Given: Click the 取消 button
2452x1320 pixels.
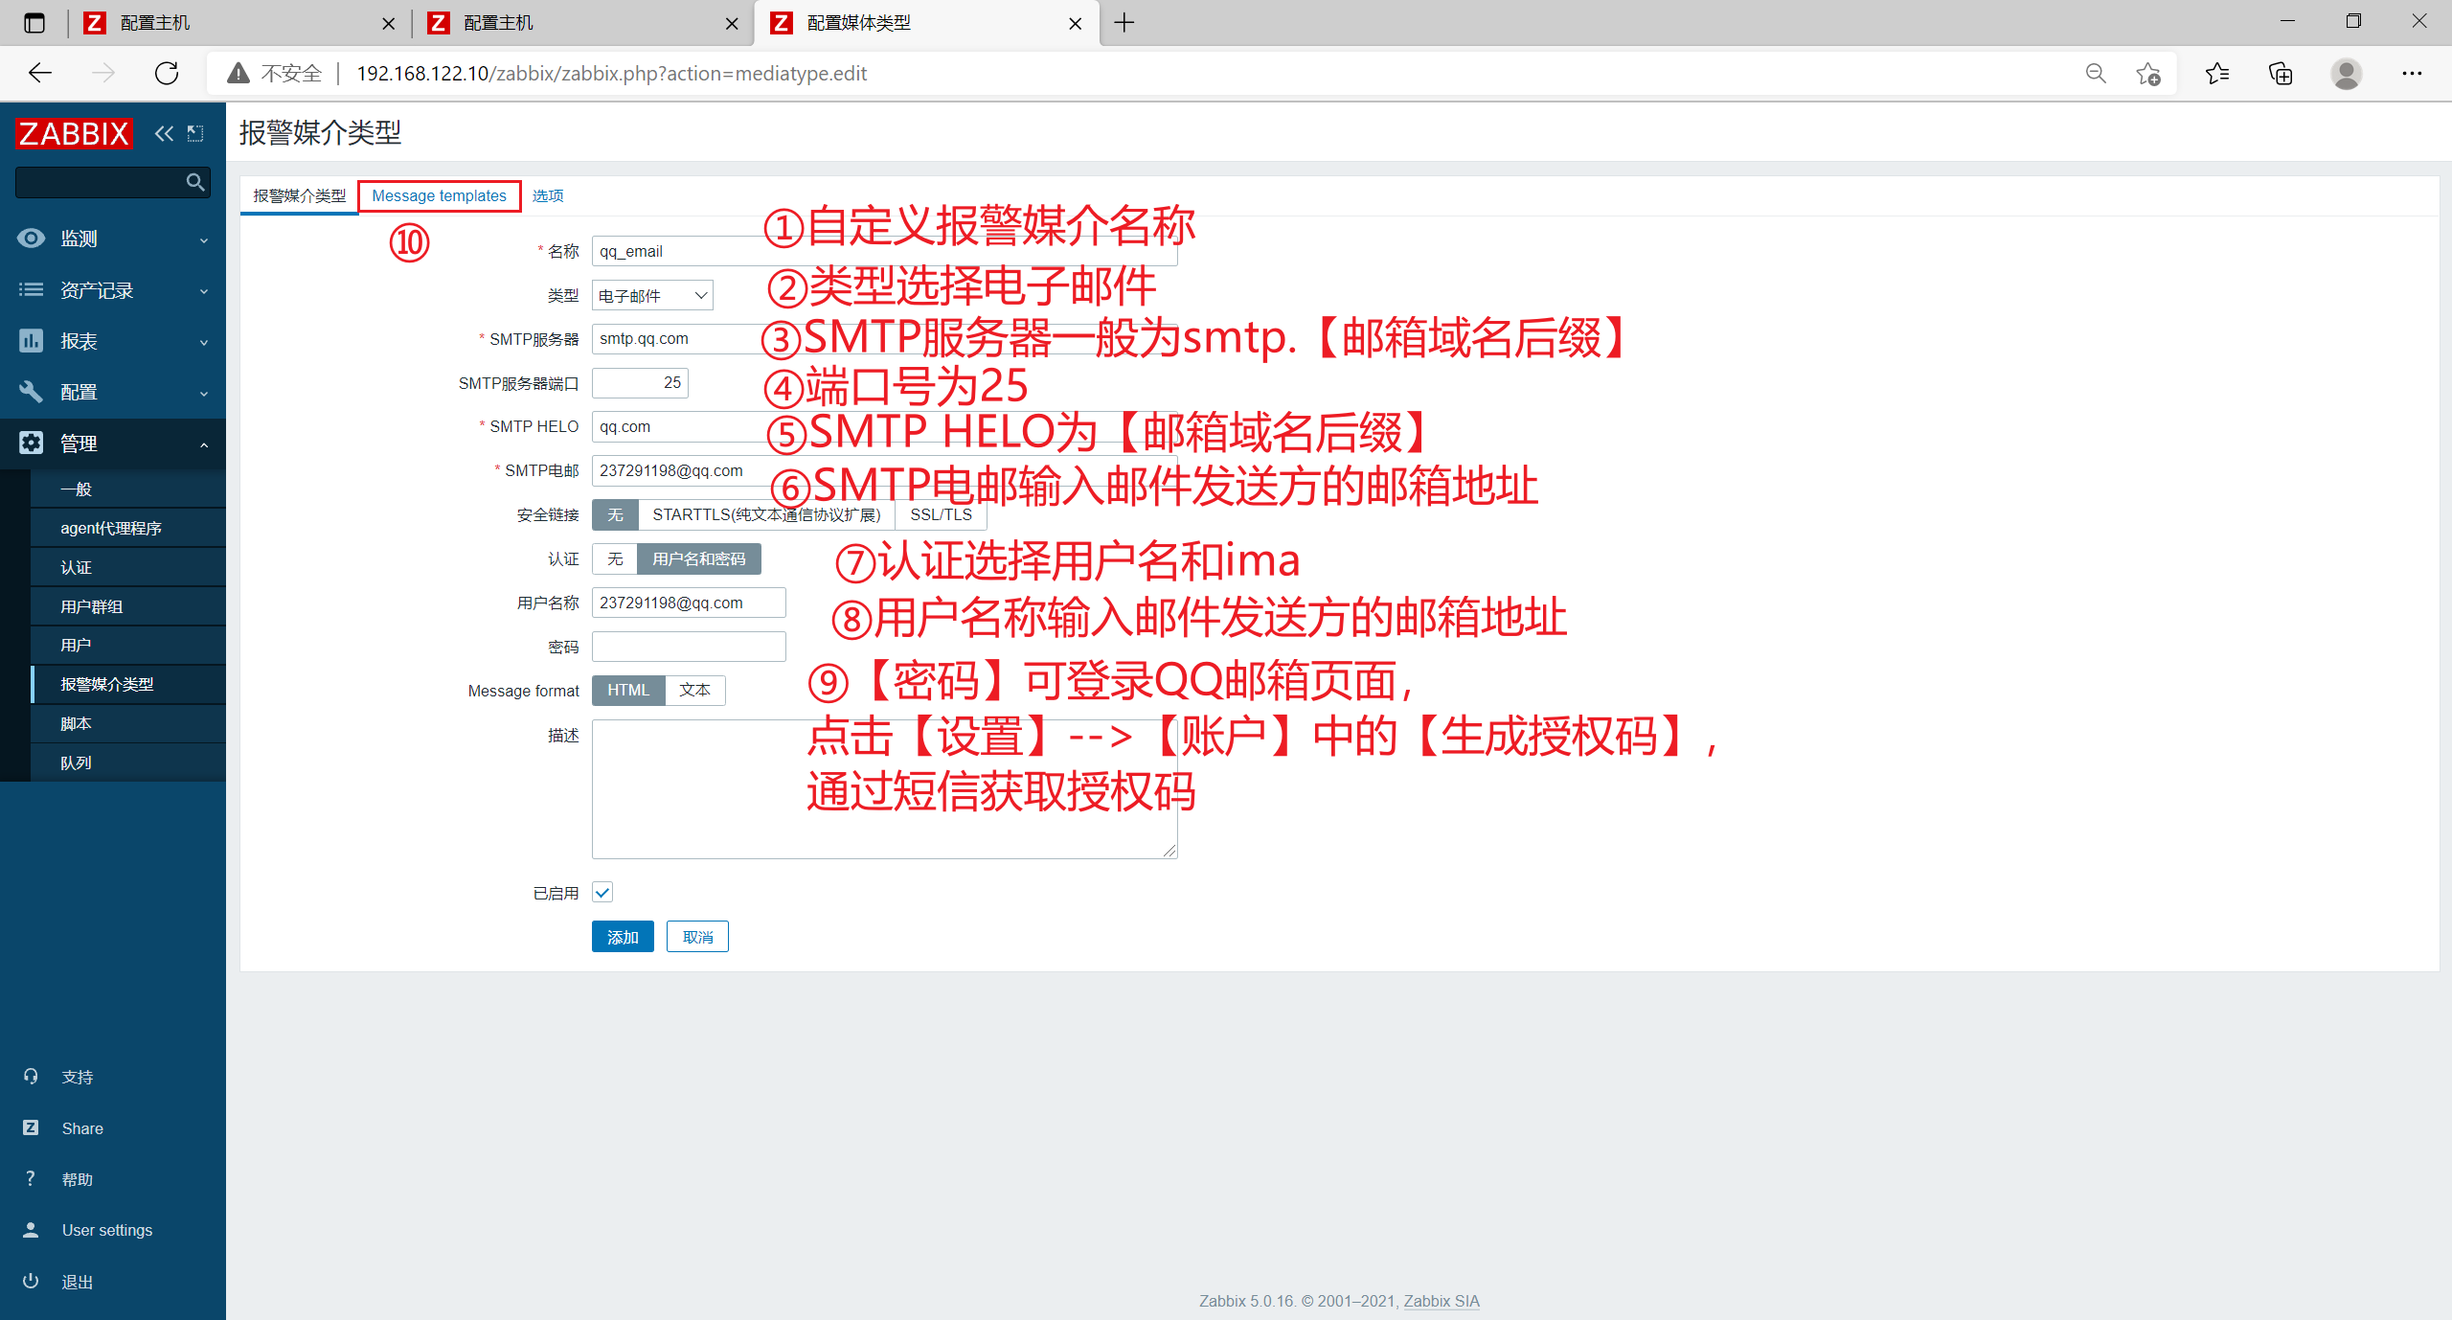Looking at the screenshot, I should [x=697, y=937].
